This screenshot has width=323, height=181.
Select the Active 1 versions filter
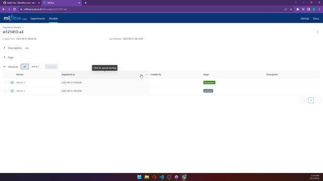click(x=35, y=67)
